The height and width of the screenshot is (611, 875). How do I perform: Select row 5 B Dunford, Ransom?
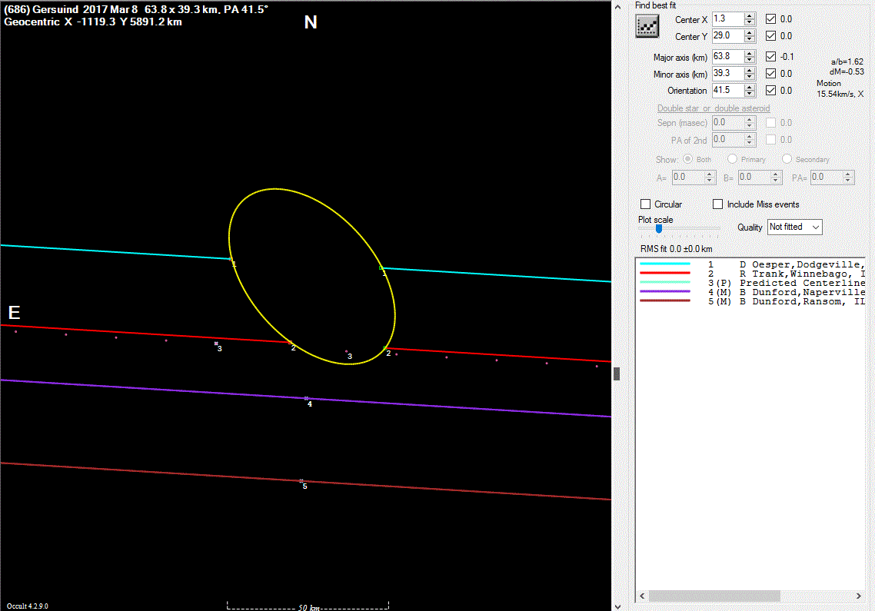tap(751, 301)
